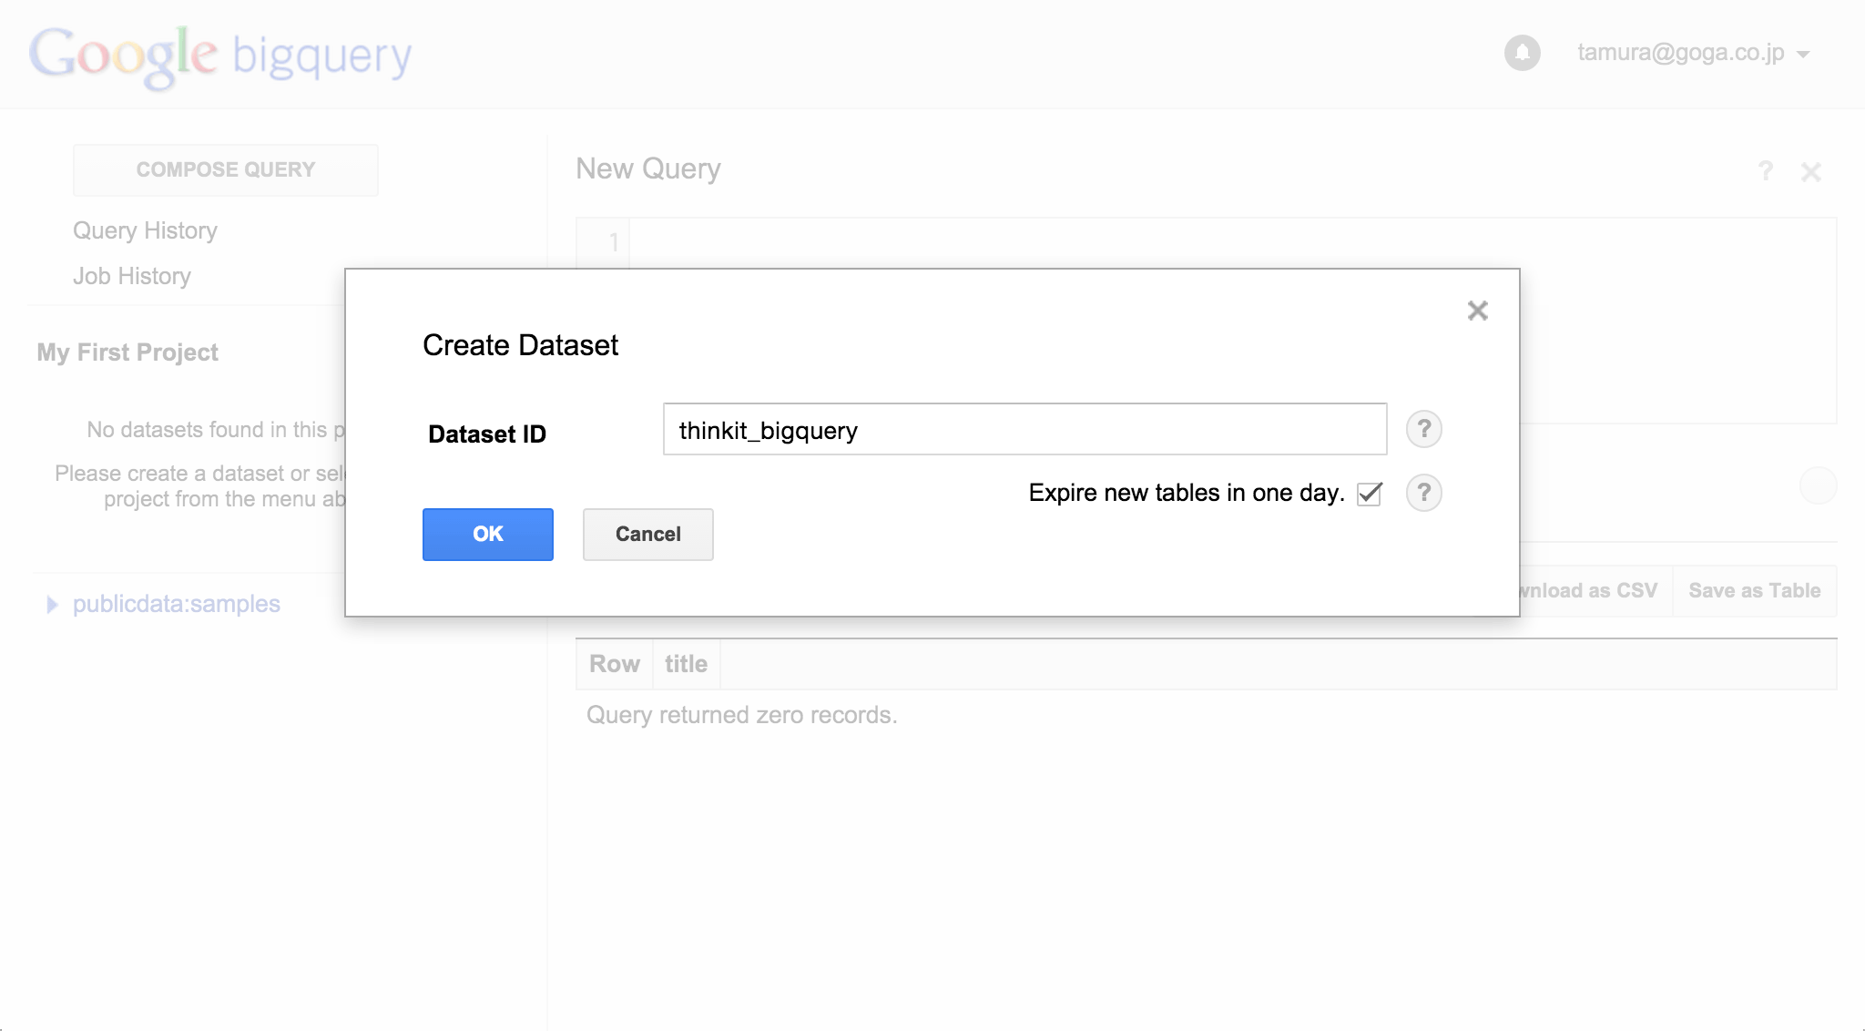Open the publicdata:samples dataset link
This screenshot has height=1031, width=1865.
177,604
